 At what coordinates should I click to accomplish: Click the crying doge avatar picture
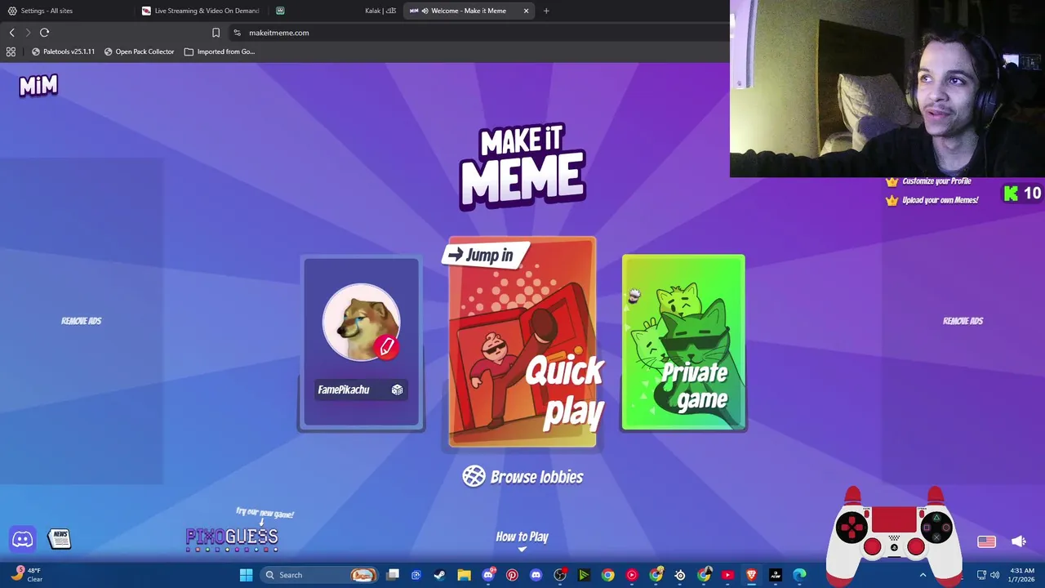click(361, 323)
